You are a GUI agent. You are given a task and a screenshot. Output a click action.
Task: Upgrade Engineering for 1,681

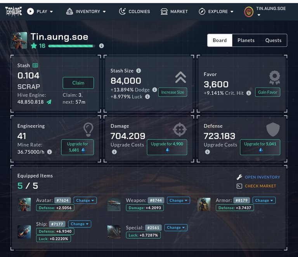pyautogui.click(x=77, y=147)
